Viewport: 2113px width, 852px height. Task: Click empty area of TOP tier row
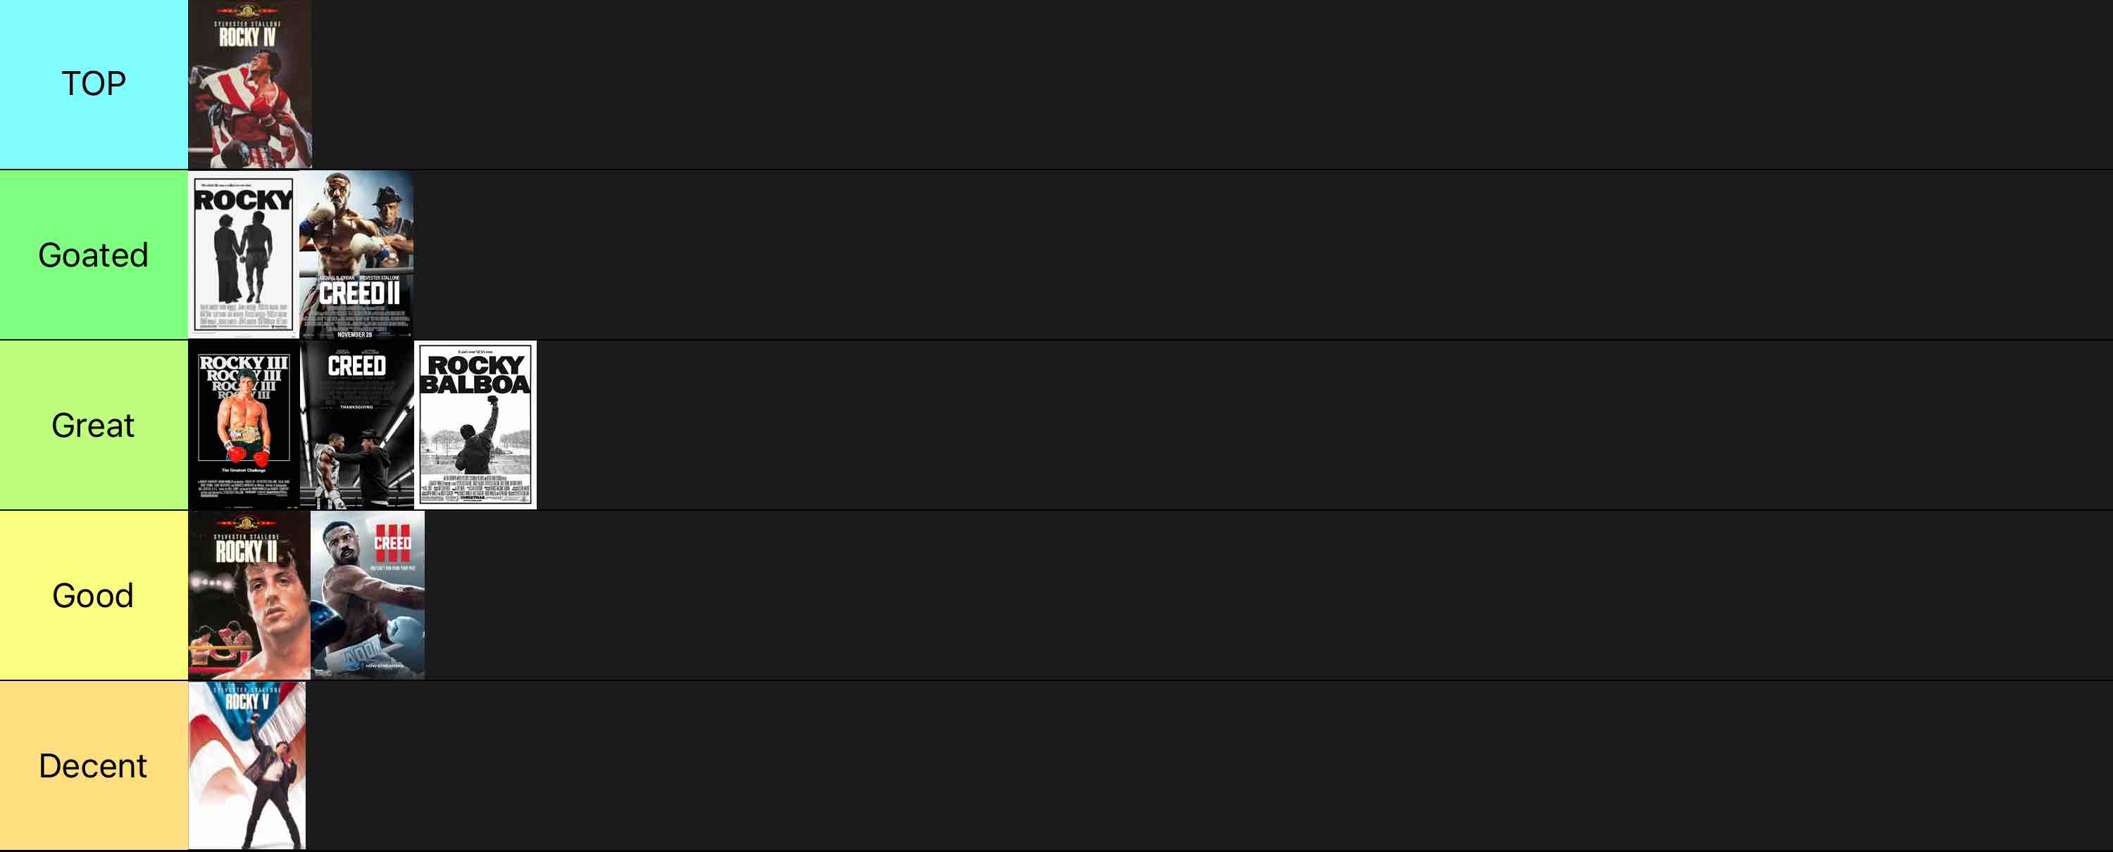click(x=1211, y=84)
